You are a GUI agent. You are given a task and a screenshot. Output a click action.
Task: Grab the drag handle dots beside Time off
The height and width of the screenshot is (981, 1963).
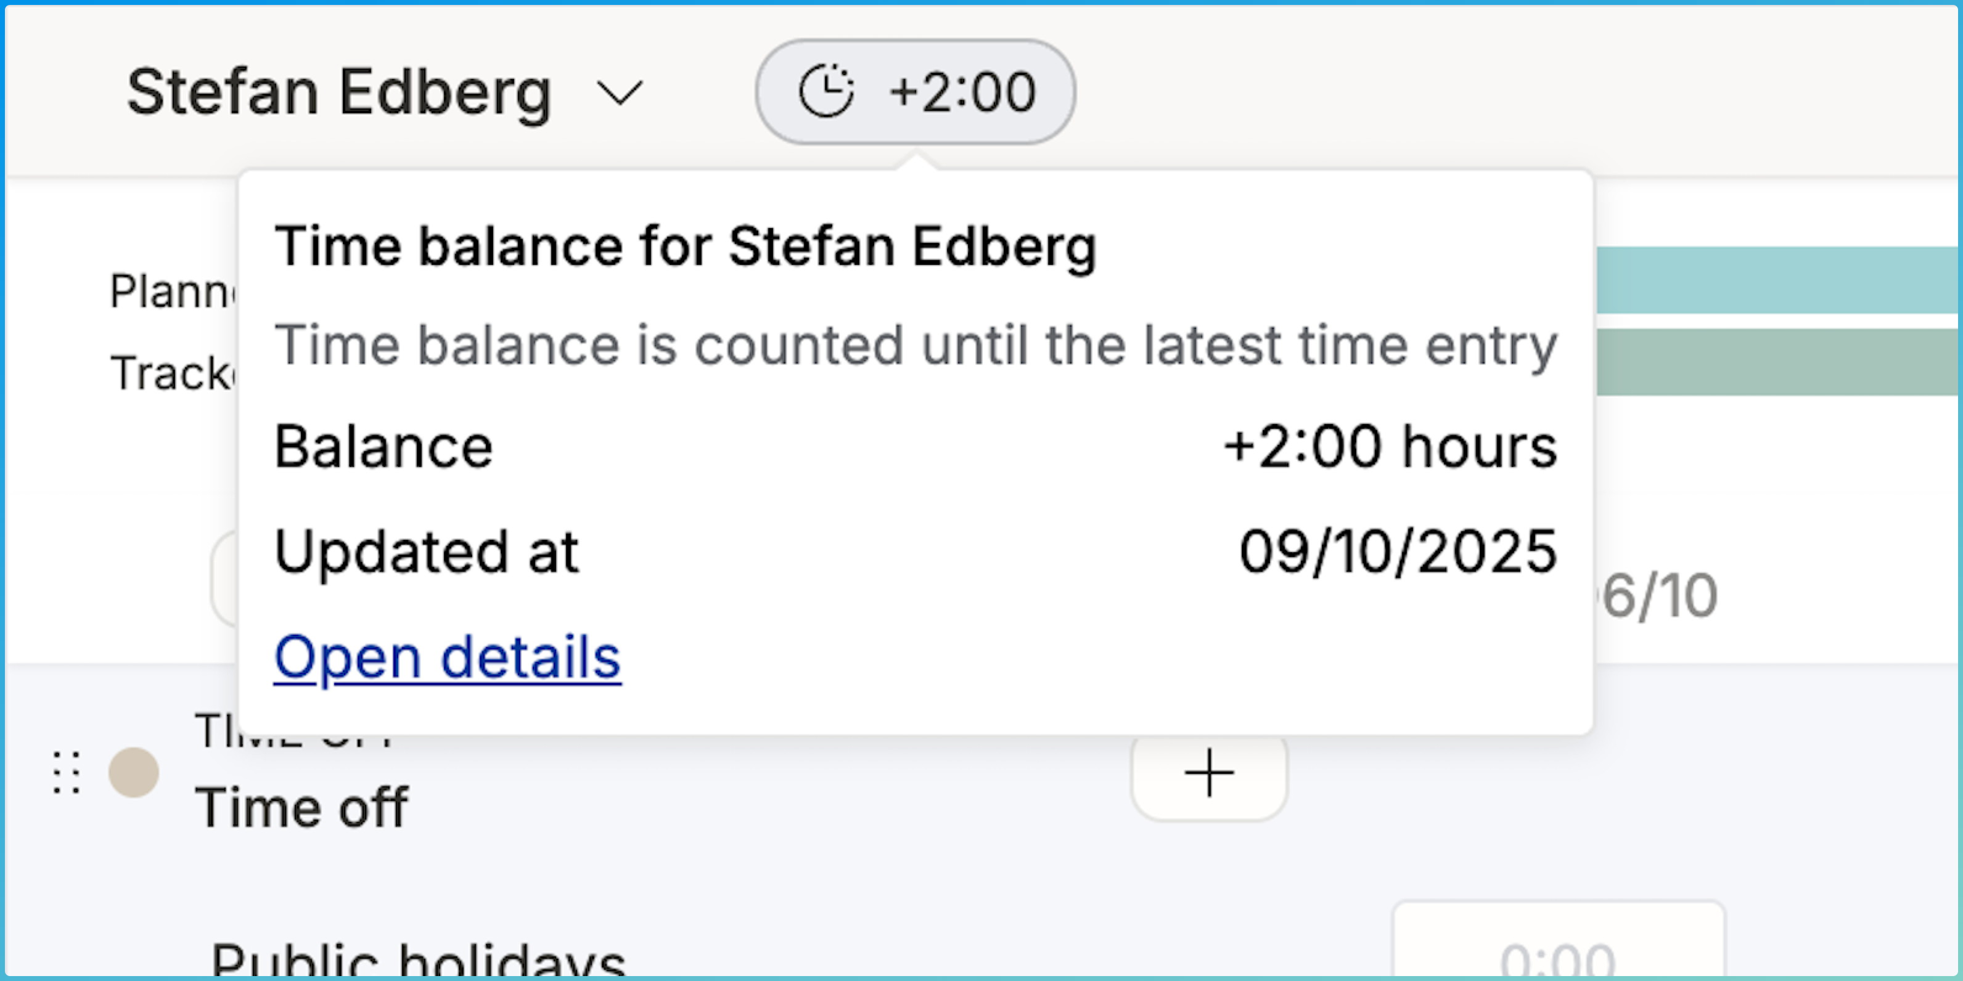click(67, 773)
